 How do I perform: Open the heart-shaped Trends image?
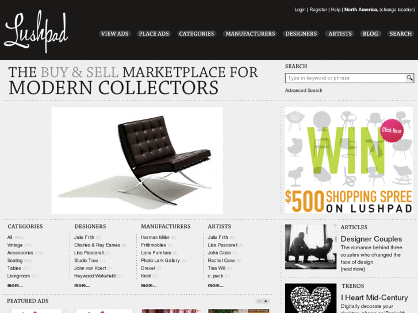310,298
